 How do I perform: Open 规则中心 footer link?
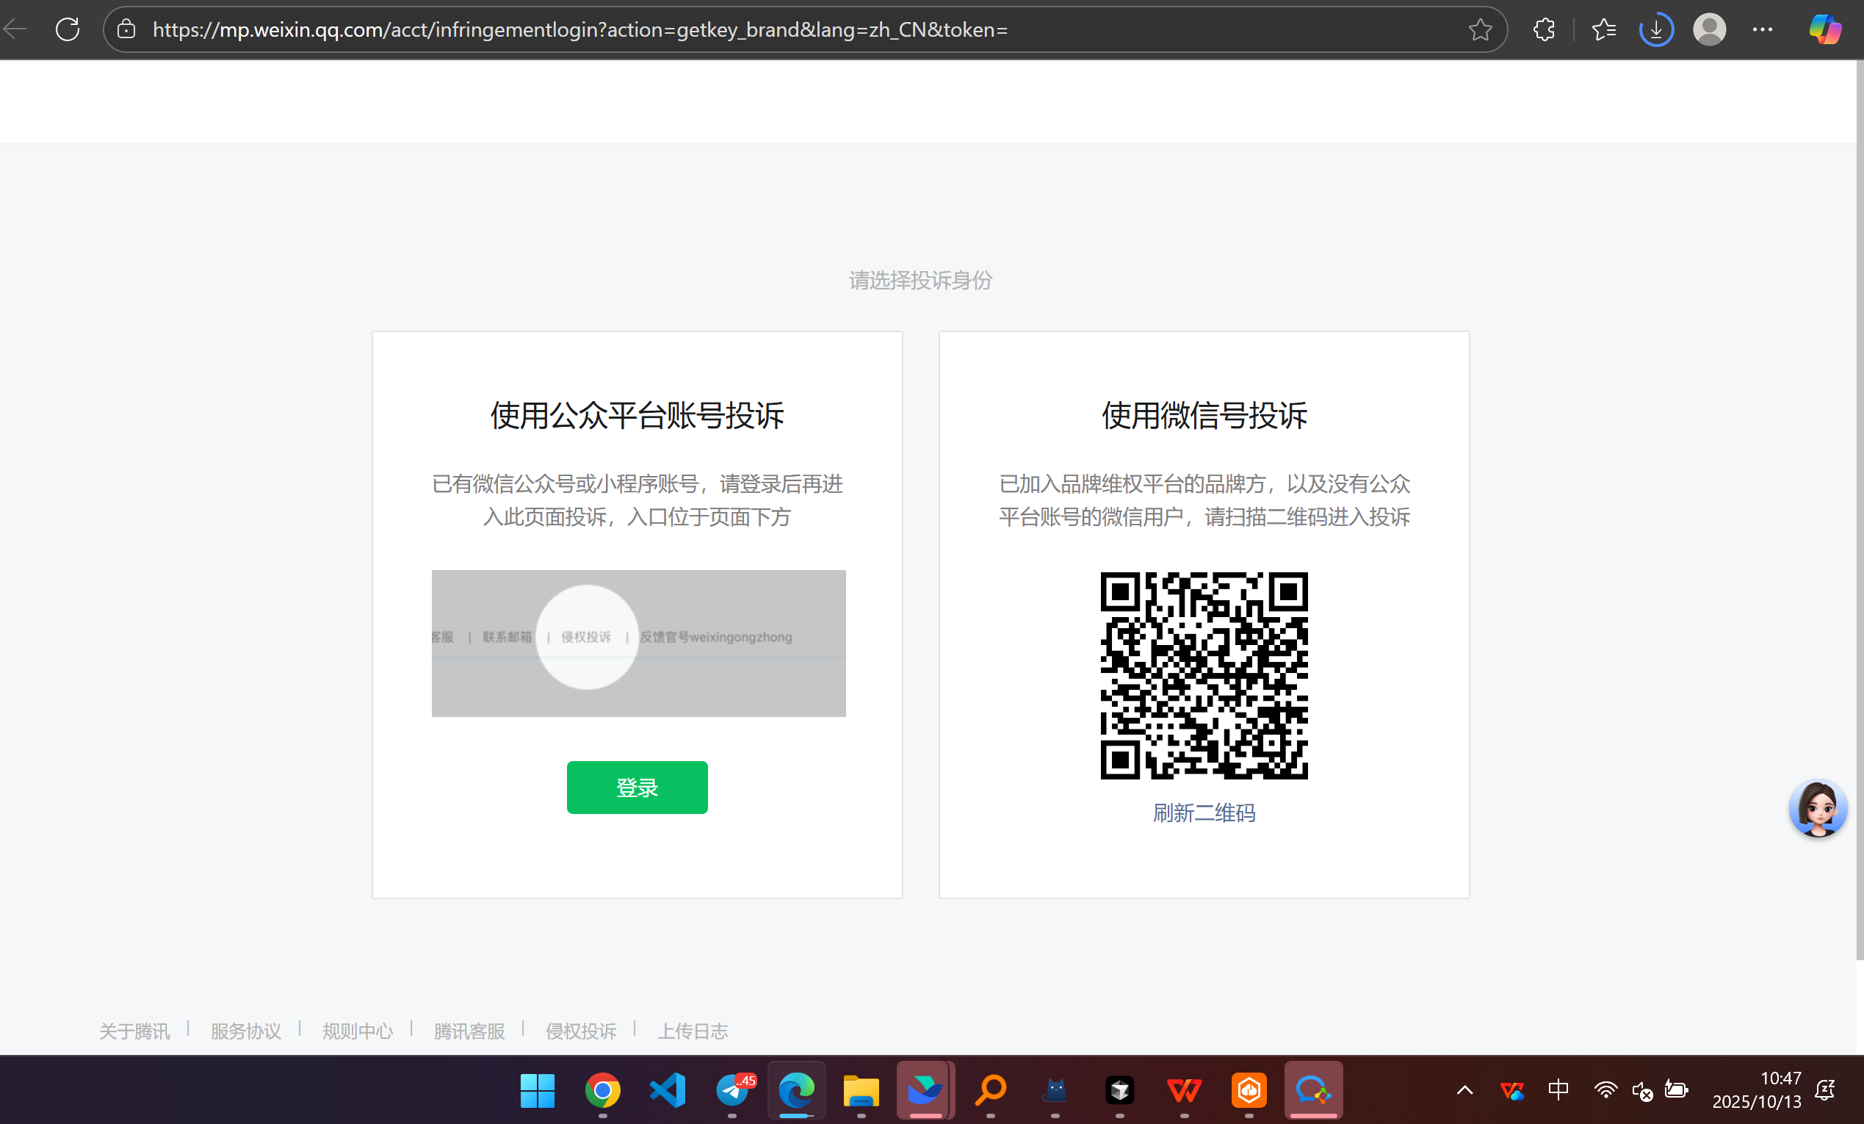(x=357, y=1031)
